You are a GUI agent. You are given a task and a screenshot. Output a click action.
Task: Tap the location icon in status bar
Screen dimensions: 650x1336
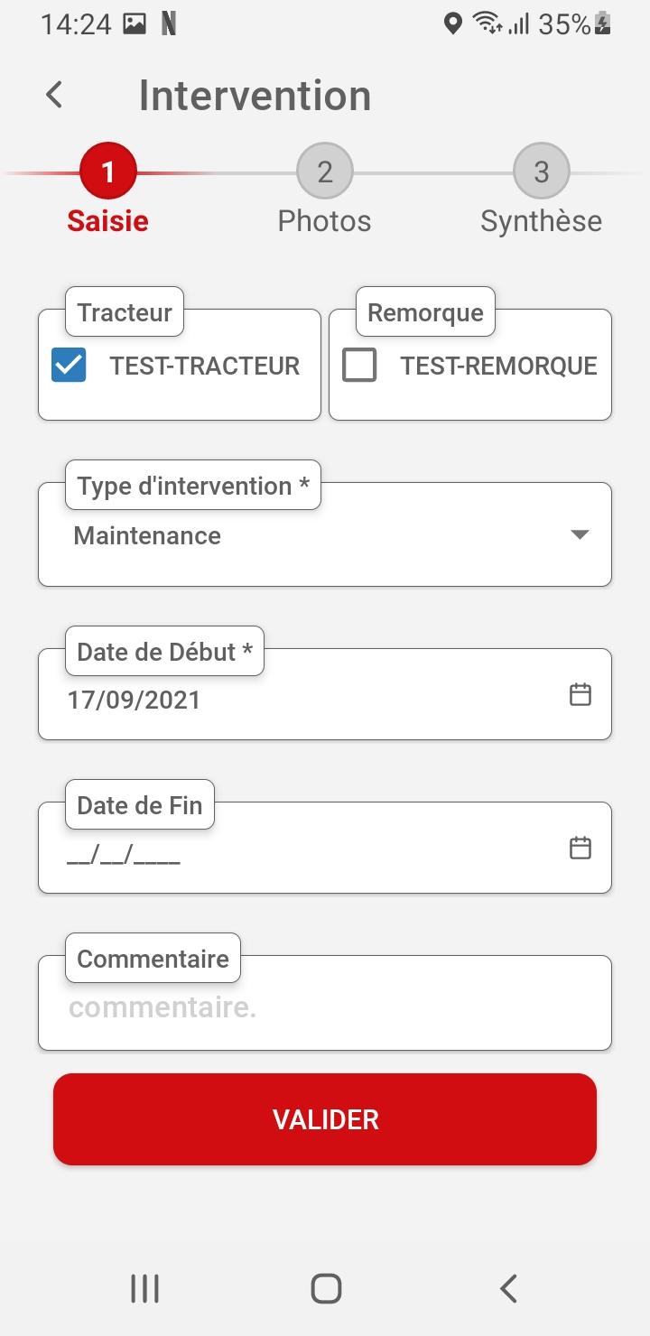(453, 23)
